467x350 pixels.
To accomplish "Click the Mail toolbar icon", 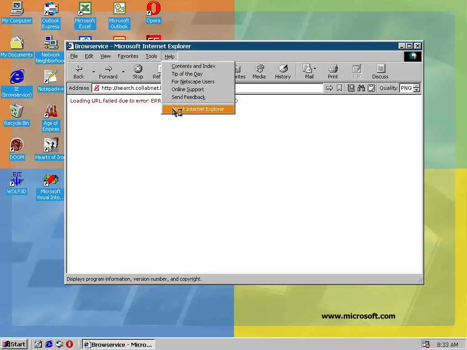I will (307, 72).
